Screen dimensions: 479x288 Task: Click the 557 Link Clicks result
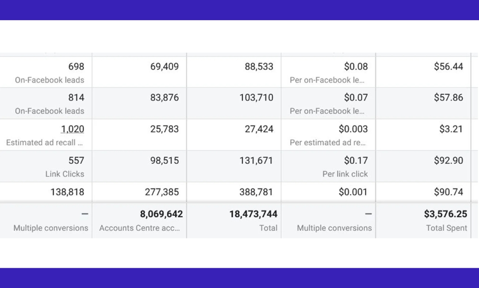76,161
